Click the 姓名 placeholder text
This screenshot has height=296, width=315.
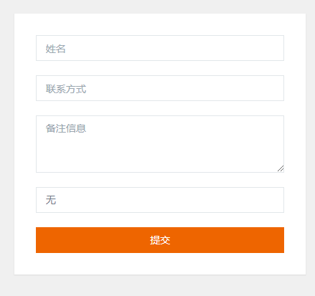(55, 49)
